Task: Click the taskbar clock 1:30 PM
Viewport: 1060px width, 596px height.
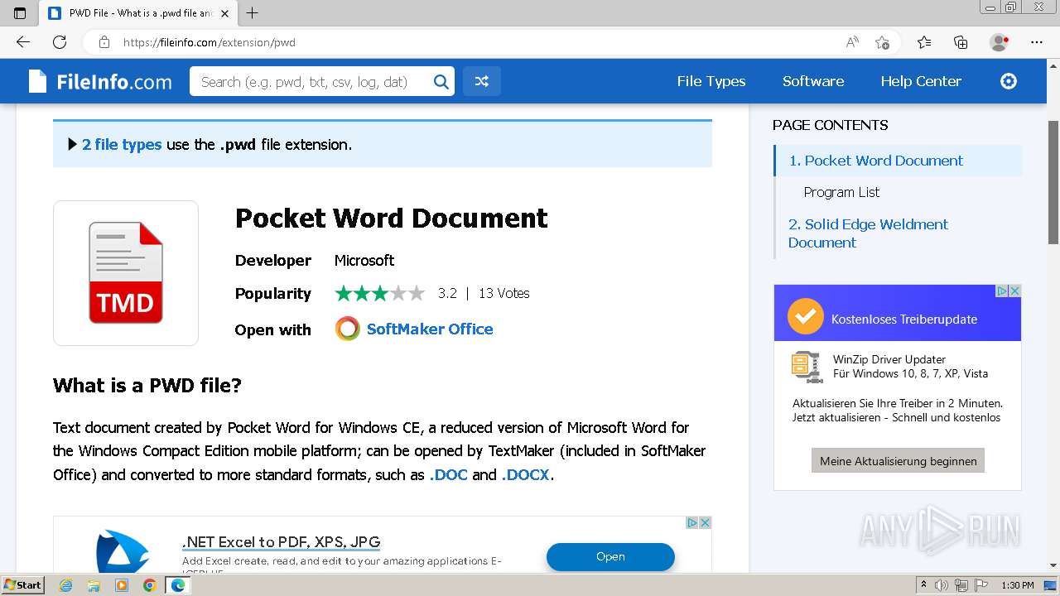Action: (1017, 585)
